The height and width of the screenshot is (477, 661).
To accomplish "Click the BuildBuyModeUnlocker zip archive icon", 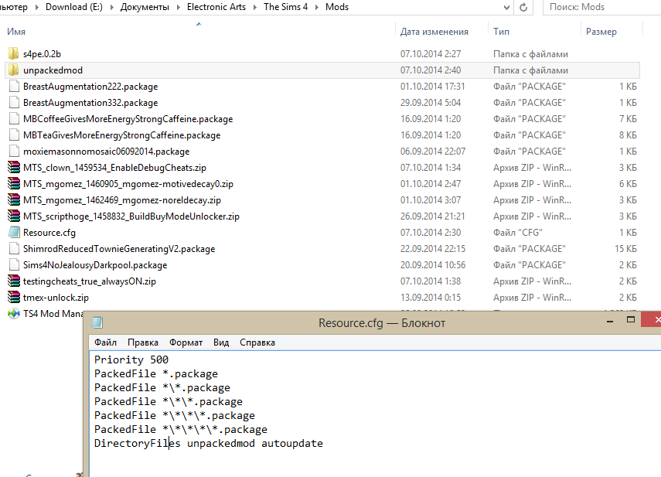I will pos(14,216).
